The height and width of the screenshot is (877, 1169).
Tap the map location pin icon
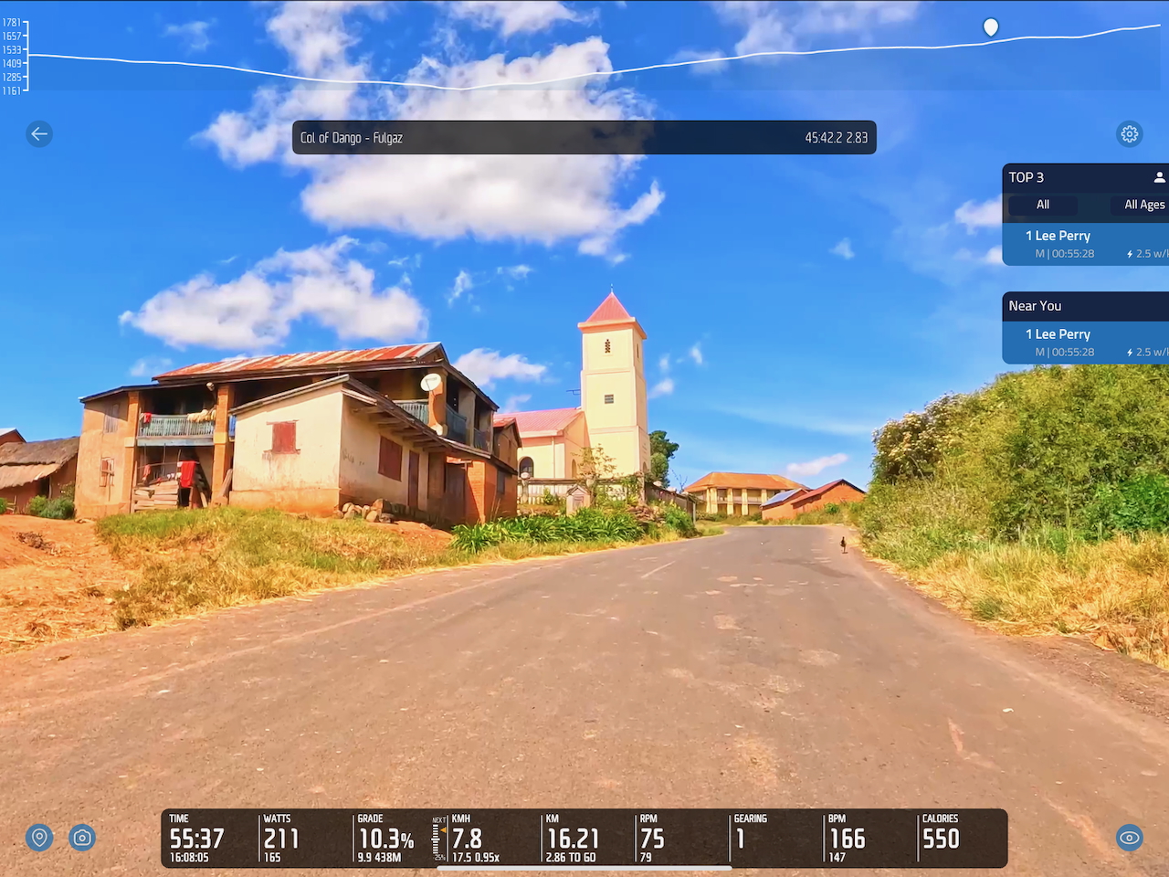(39, 837)
